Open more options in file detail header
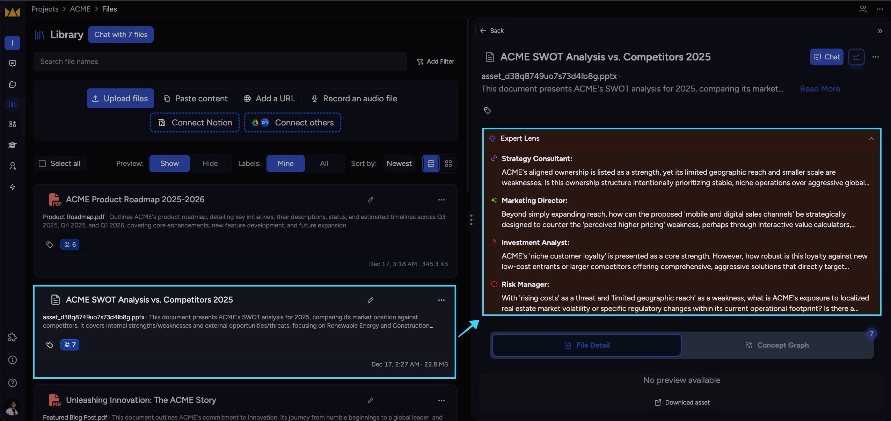The height and width of the screenshot is (421, 891). 875,57
